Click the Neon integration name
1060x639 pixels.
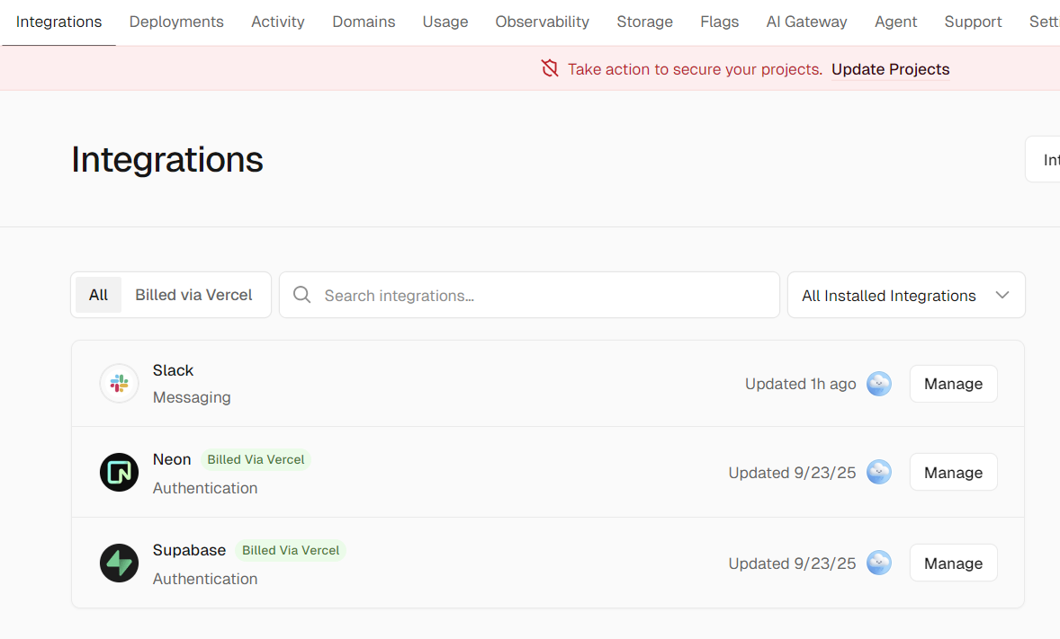tap(172, 459)
